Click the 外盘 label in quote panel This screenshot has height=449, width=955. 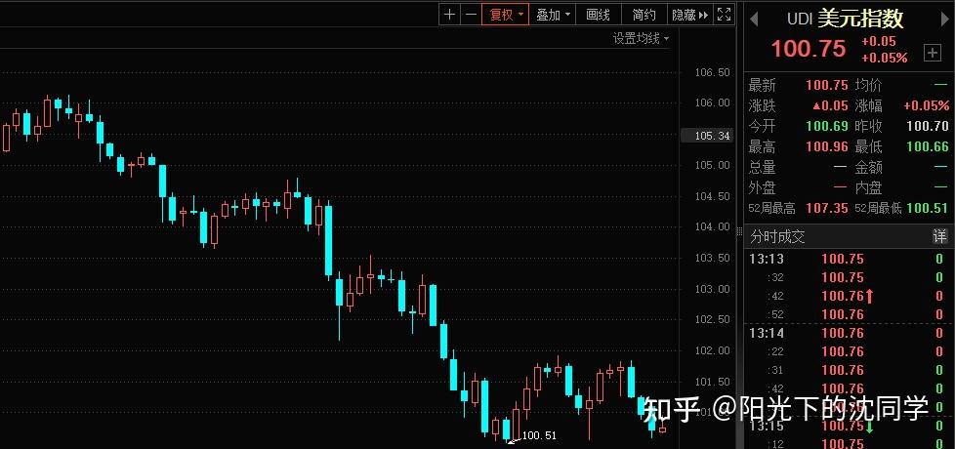pos(762,188)
